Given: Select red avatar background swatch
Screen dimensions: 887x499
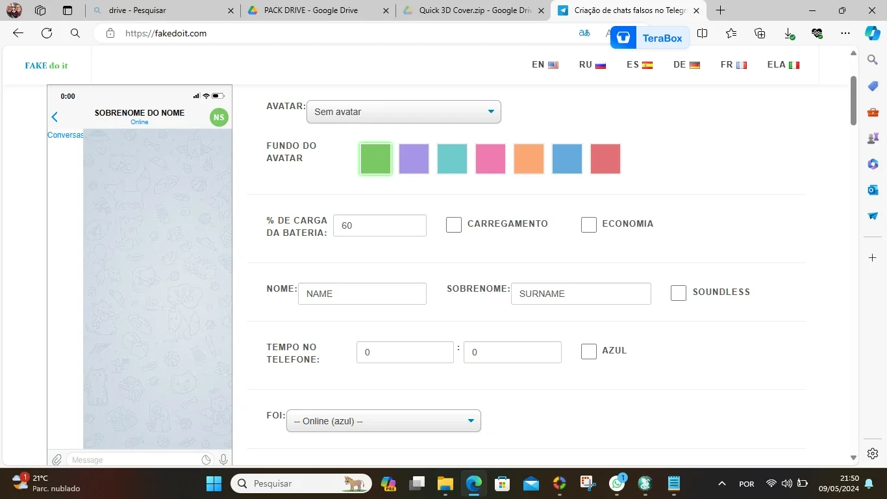Looking at the screenshot, I should pos(606,159).
